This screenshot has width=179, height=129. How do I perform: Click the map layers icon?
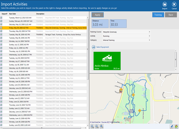tap(176, 126)
